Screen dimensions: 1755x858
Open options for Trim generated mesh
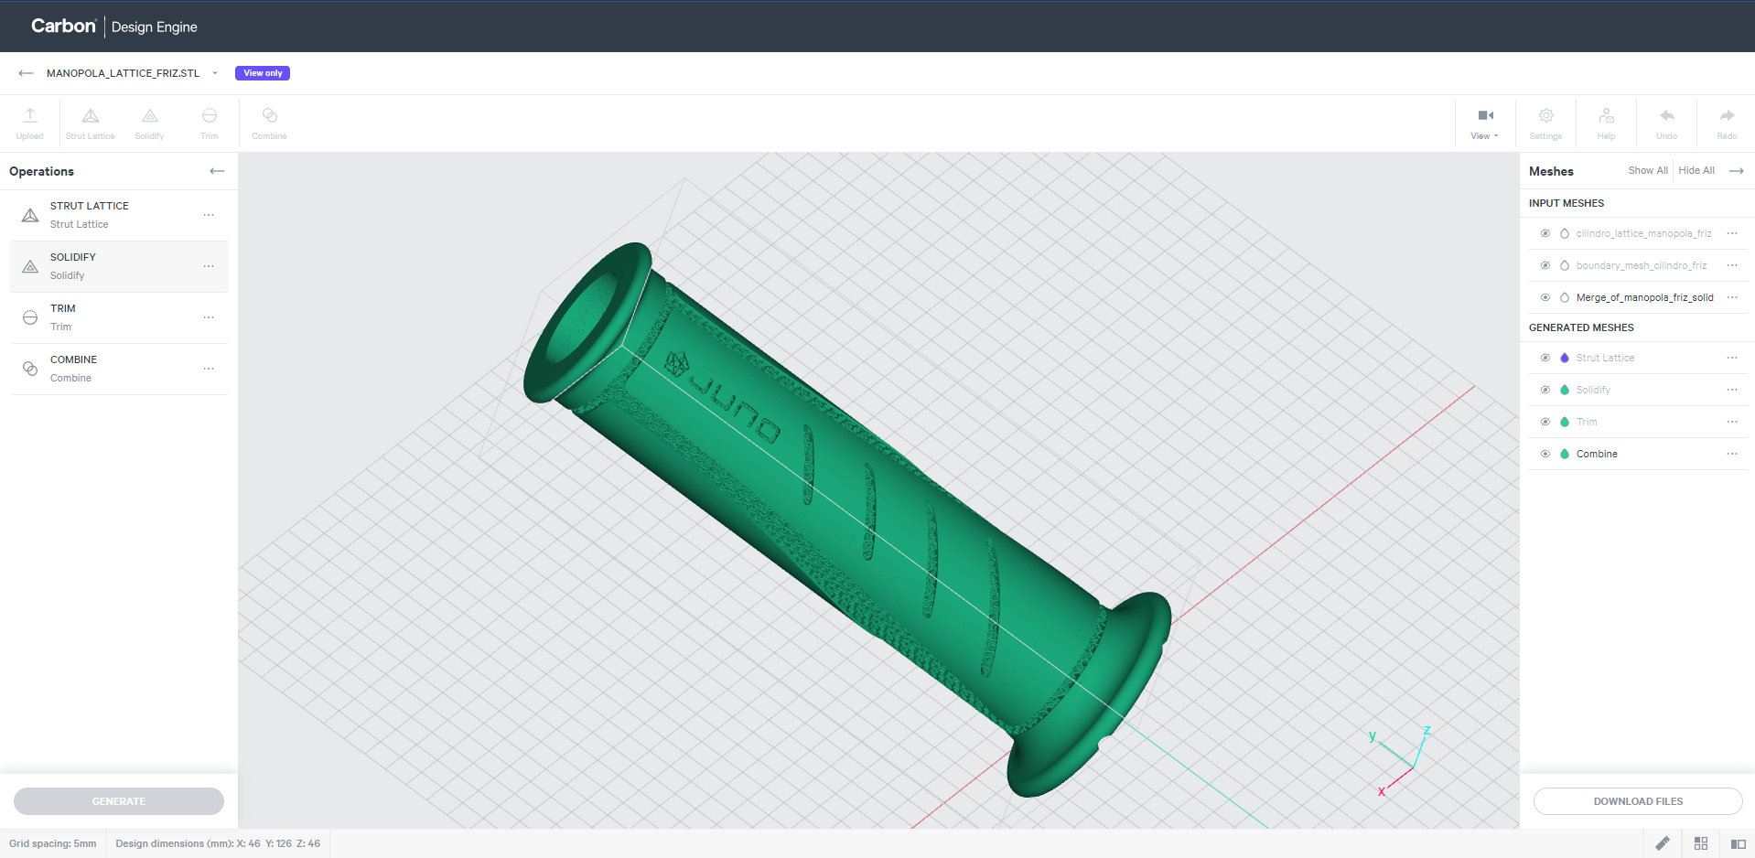click(x=1732, y=422)
